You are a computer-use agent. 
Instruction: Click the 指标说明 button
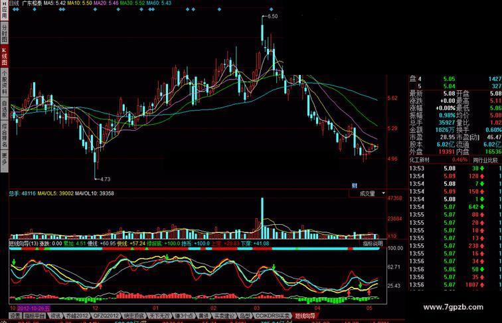[x=373, y=243]
